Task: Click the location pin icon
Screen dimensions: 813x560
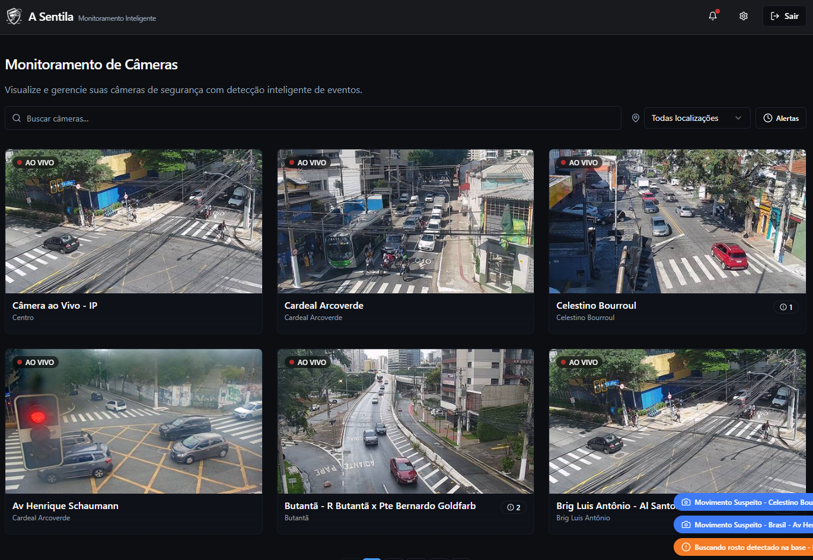Action: (636, 118)
